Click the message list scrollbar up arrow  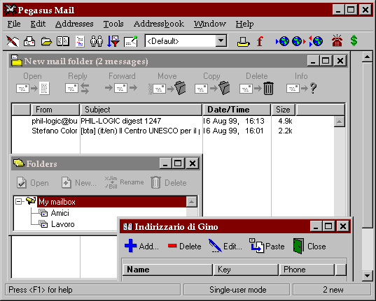[339, 122]
